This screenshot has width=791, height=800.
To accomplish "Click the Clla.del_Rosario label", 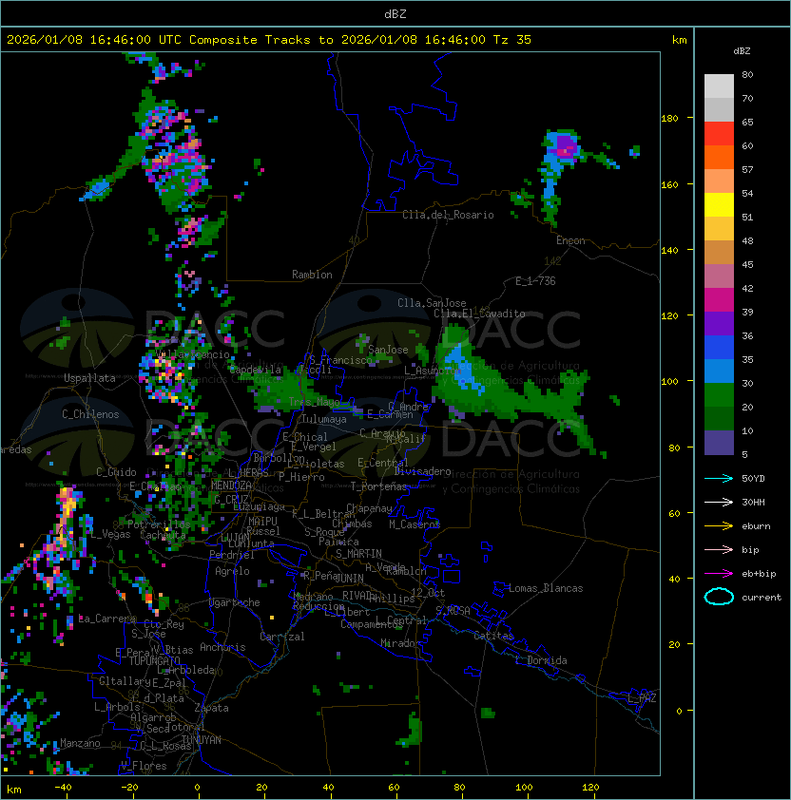I will [x=448, y=215].
